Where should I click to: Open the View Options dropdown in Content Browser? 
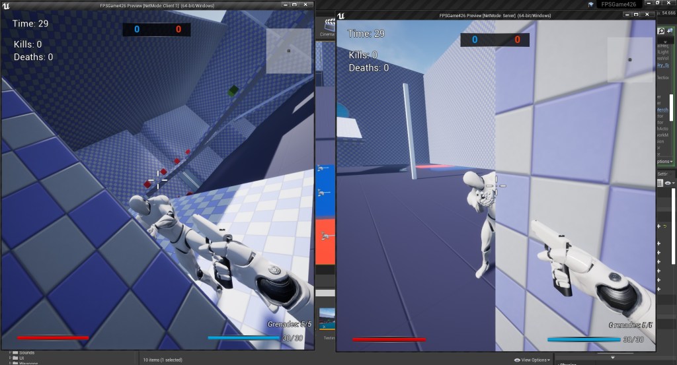(532, 360)
